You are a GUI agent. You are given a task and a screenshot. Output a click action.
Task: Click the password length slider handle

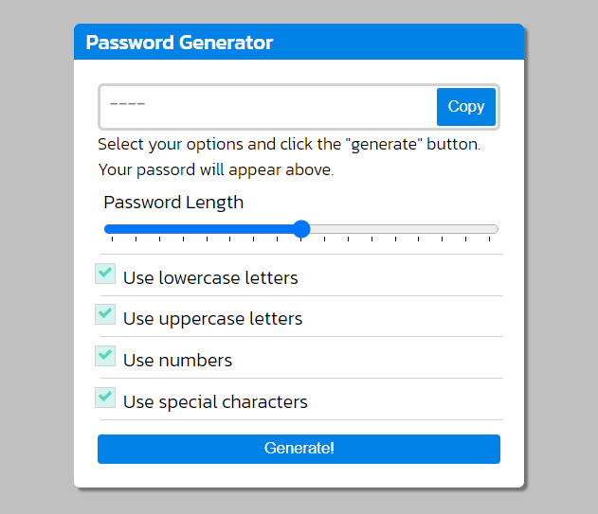pos(301,228)
